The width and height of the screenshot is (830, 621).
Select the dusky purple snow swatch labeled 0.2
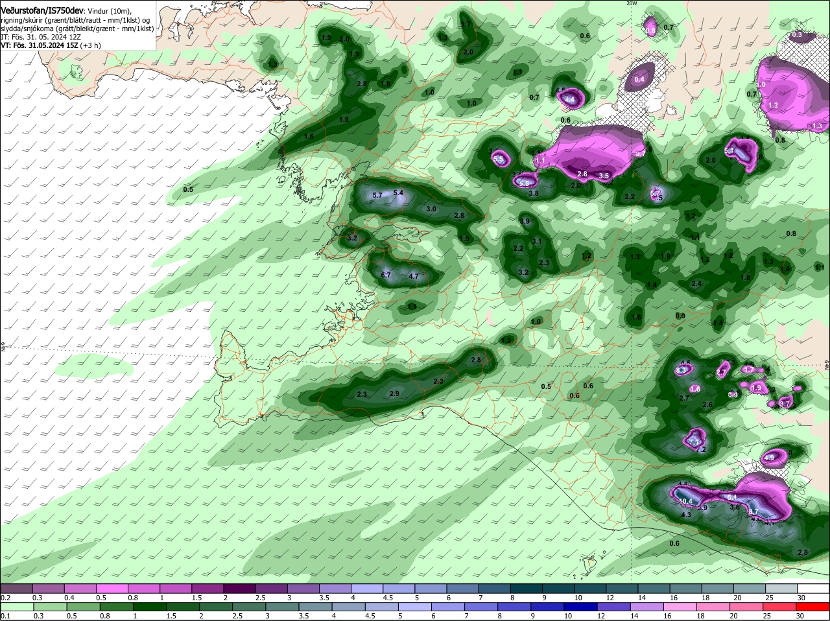coord(17,589)
